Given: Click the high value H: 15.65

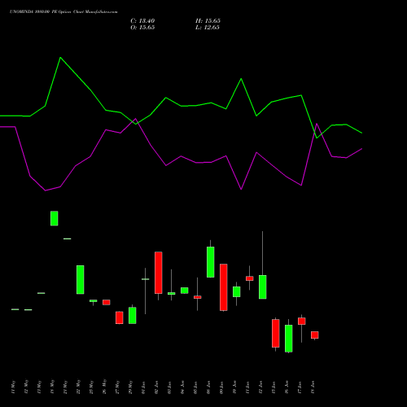Looking at the screenshot, I should [208, 21].
